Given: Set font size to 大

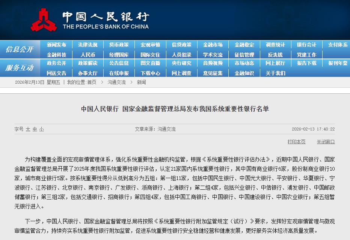Looking at the screenshot, I should point(28,129).
